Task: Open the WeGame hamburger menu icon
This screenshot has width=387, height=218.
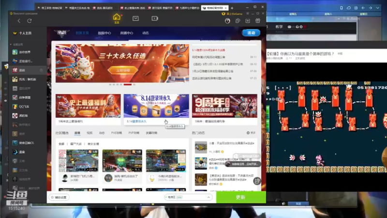Action: (x=248, y=14)
